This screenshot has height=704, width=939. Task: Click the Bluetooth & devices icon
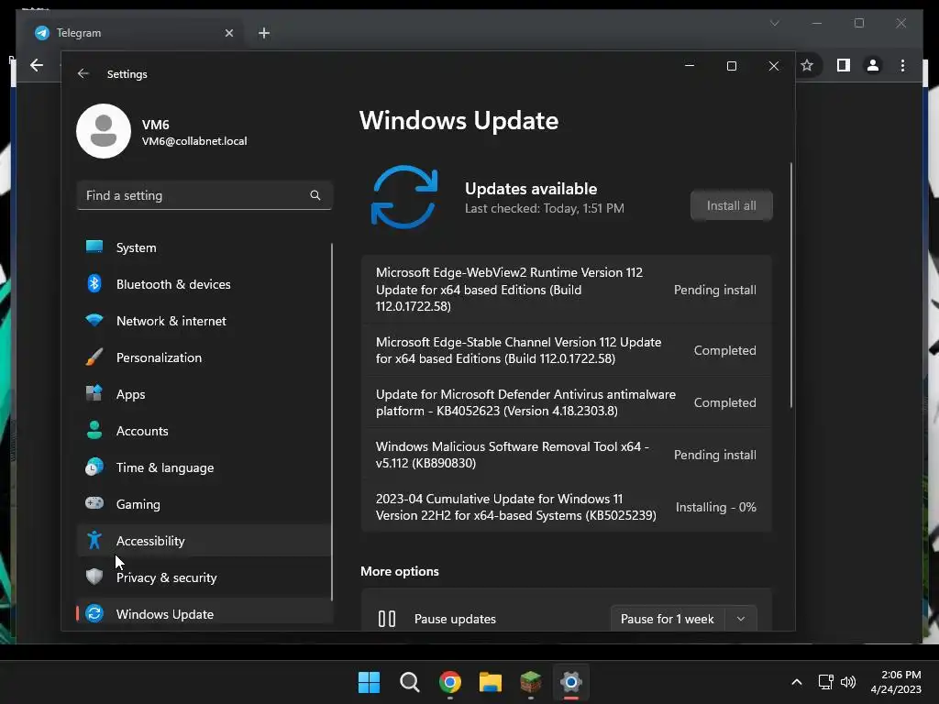click(94, 283)
